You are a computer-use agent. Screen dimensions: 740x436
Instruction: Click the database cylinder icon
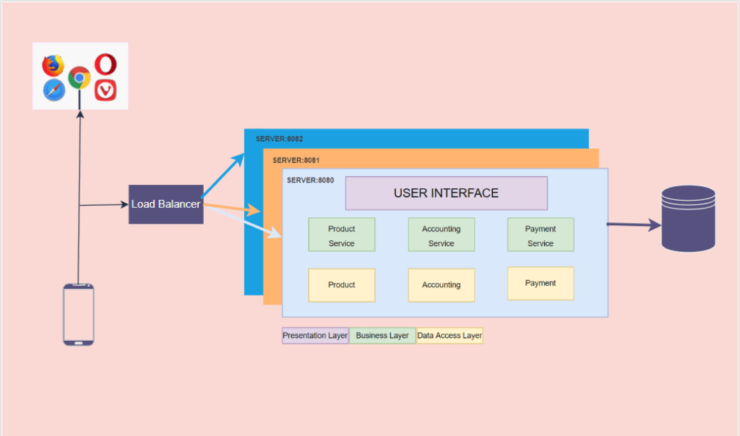pyautogui.click(x=688, y=219)
